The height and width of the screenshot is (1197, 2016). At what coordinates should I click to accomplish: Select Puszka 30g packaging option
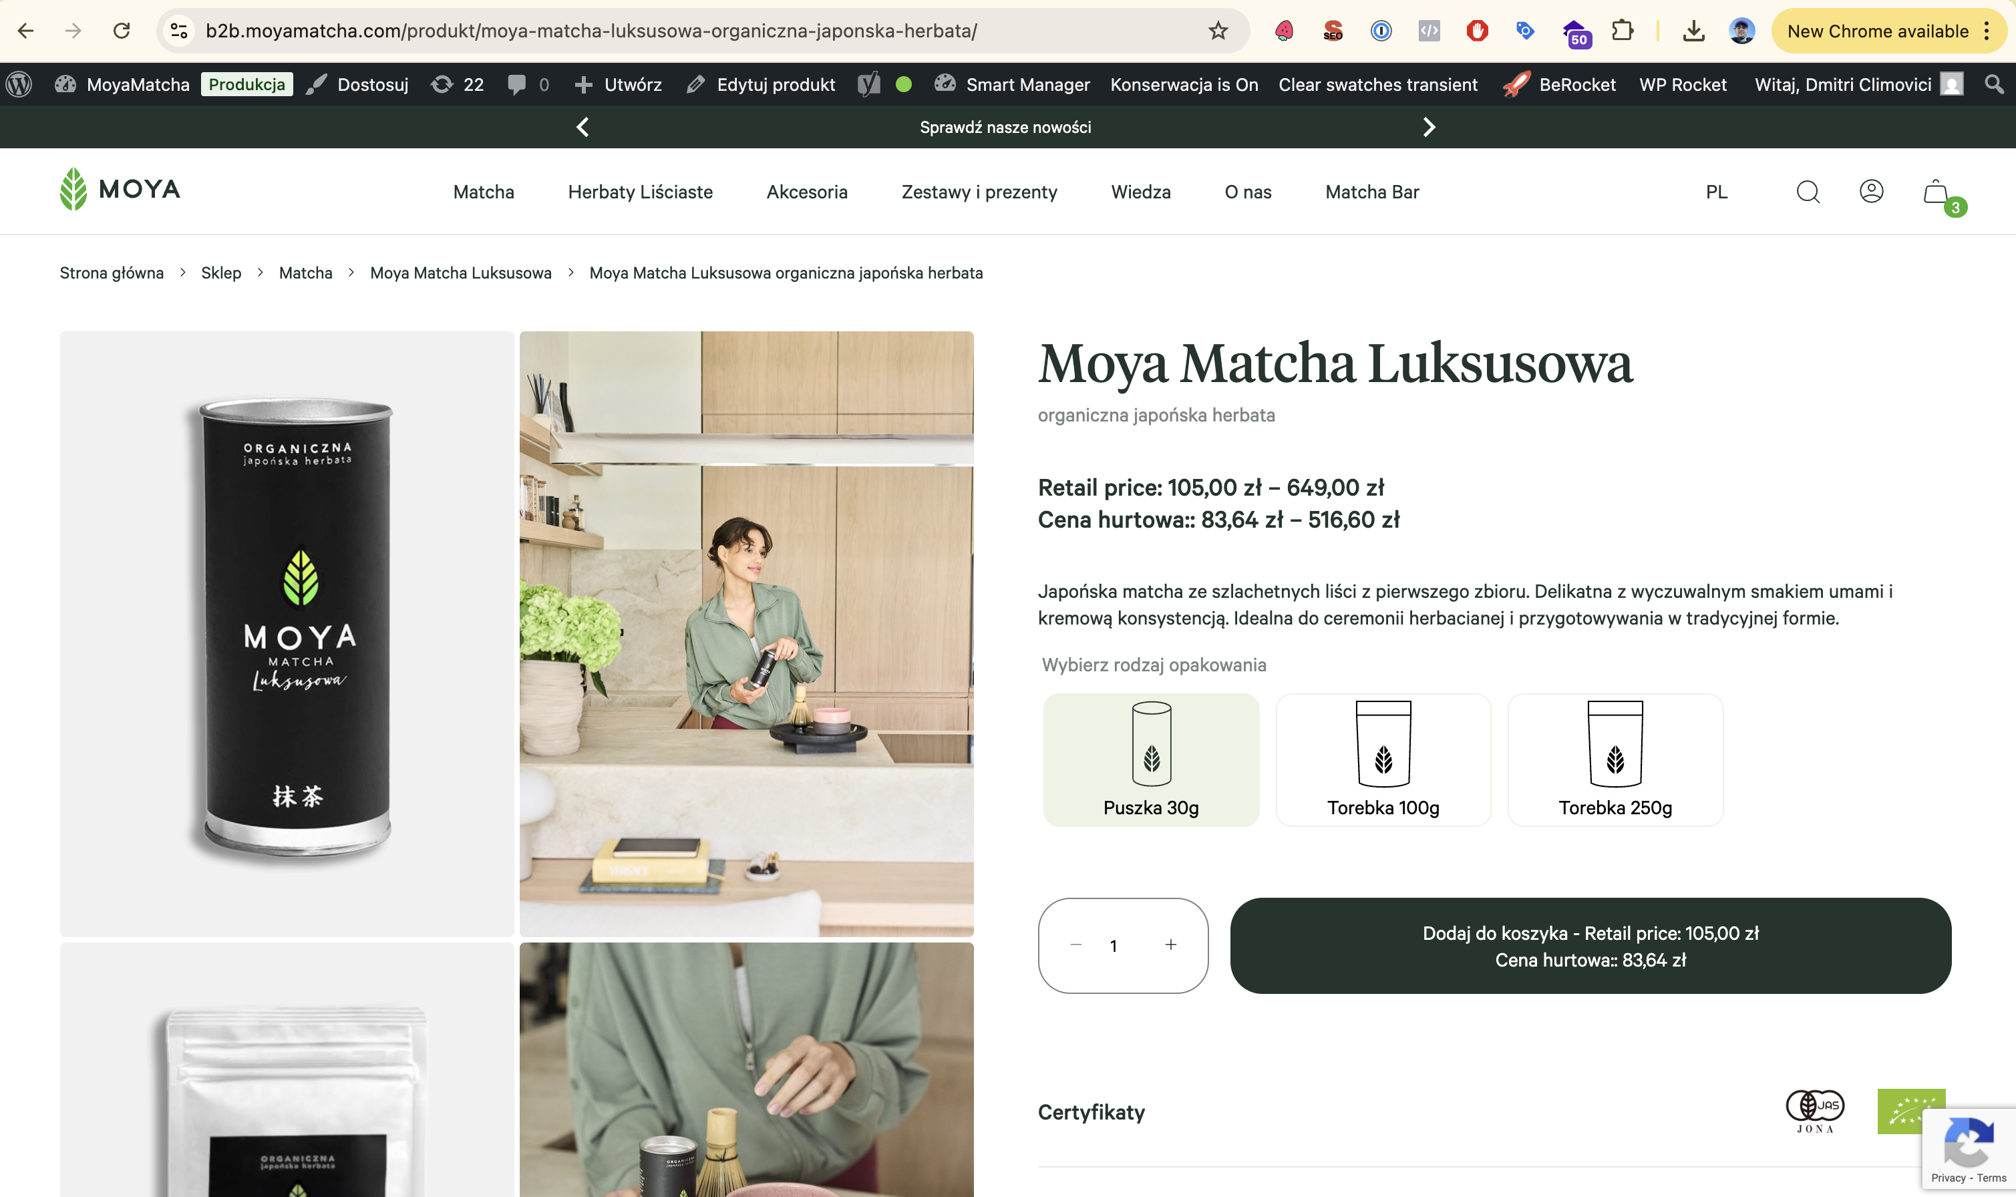coord(1151,760)
